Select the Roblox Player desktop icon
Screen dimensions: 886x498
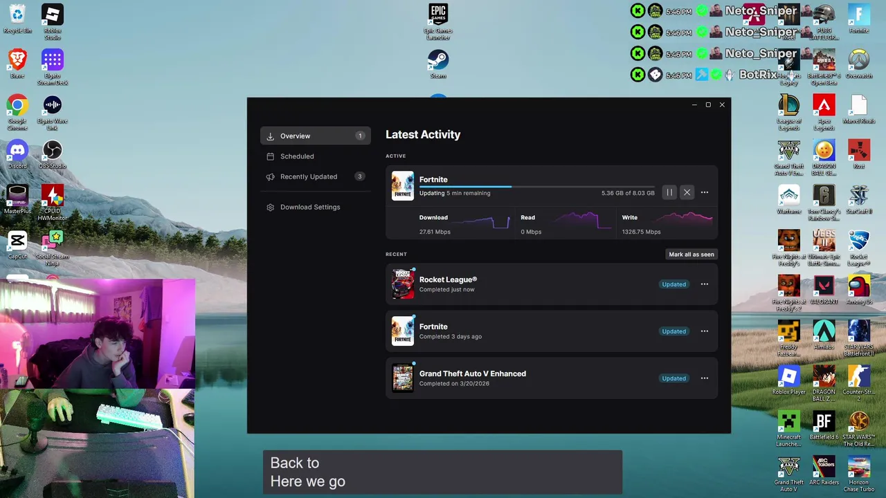(x=788, y=379)
